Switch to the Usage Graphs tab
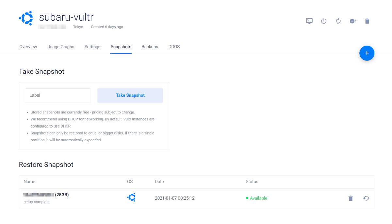The image size is (392, 224). point(61,47)
